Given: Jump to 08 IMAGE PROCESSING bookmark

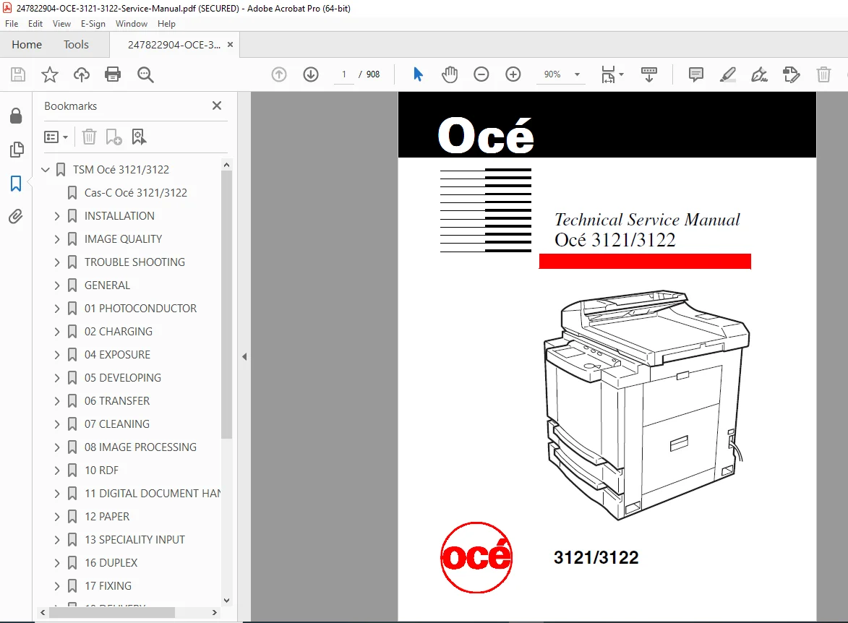Looking at the screenshot, I should click(x=140, y=447).
